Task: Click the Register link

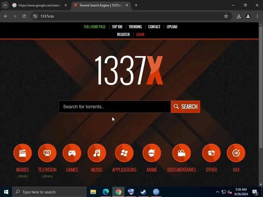Action: (123, 35)
